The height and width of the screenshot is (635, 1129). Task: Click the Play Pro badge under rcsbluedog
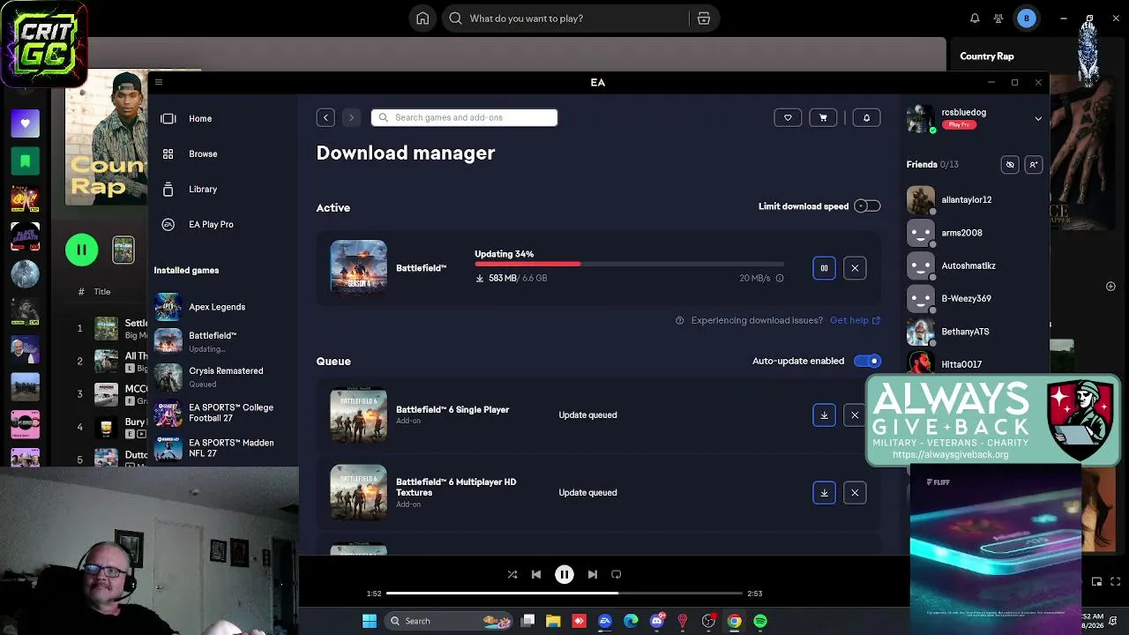(x=960, y=125)
